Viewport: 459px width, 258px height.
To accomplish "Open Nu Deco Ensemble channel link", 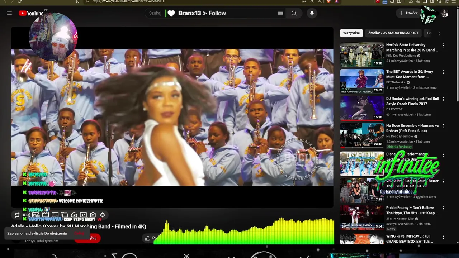I will pos(399,137).
